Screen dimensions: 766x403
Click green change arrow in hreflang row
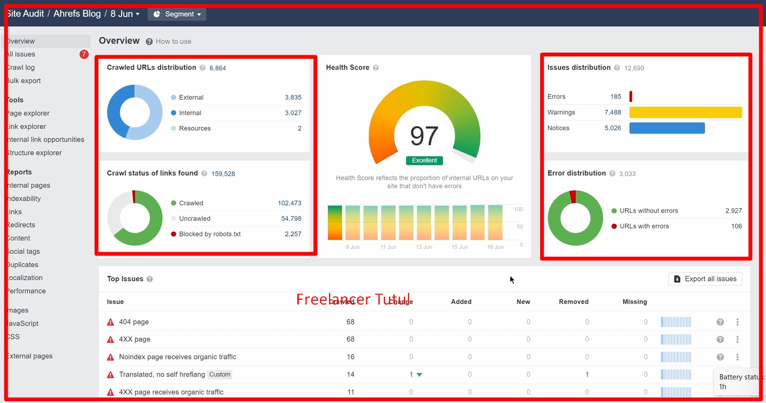pyautogui.click(x=419, y=375)
